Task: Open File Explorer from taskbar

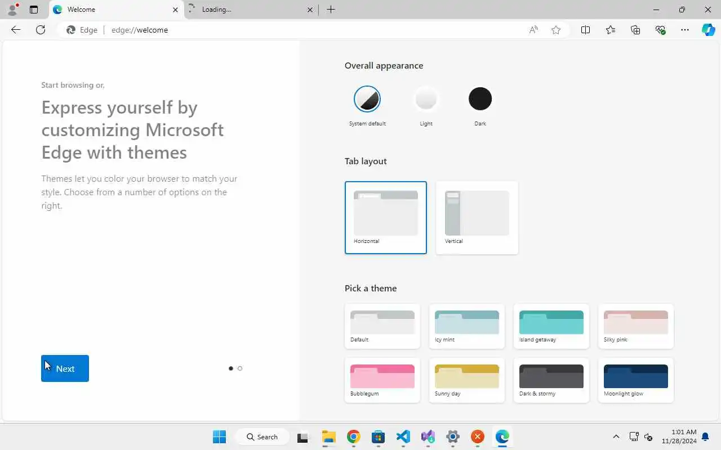Action: point(329,436)
